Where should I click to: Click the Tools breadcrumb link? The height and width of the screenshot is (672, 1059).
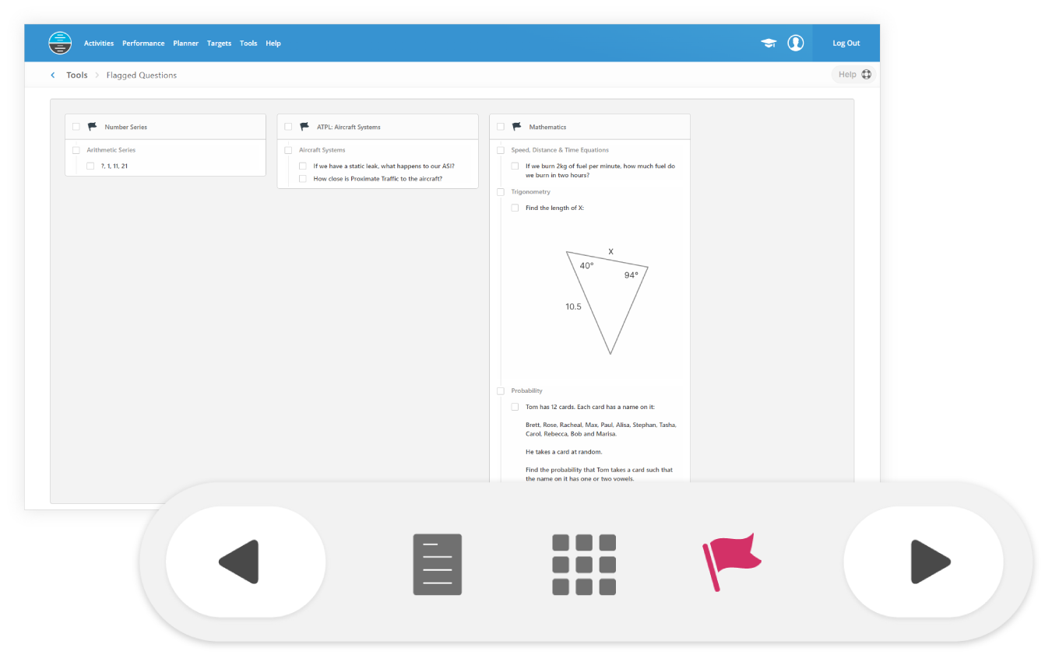point(77,75)
